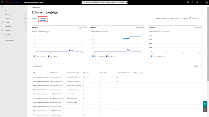This screenshot has height=117, width=209.
Task: Click the page vertical scrollbar
Action: [208, 44]
